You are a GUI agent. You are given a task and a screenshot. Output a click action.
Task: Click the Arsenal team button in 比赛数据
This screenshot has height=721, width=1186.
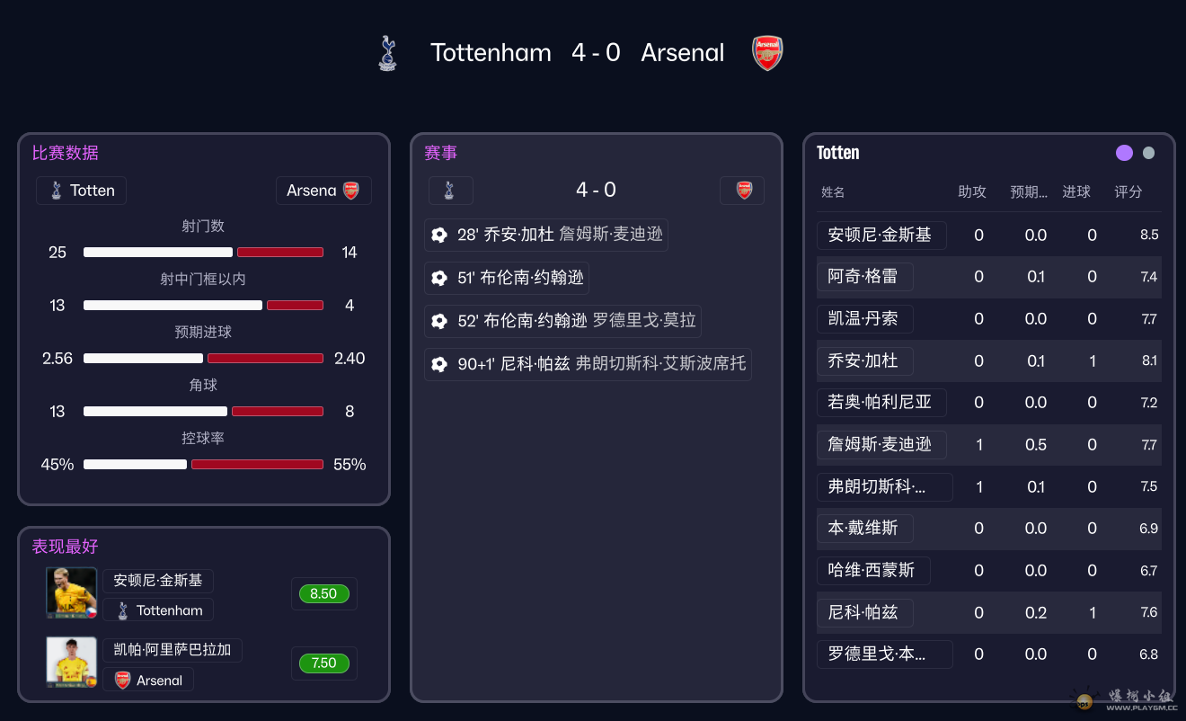[x=323, y=191]
